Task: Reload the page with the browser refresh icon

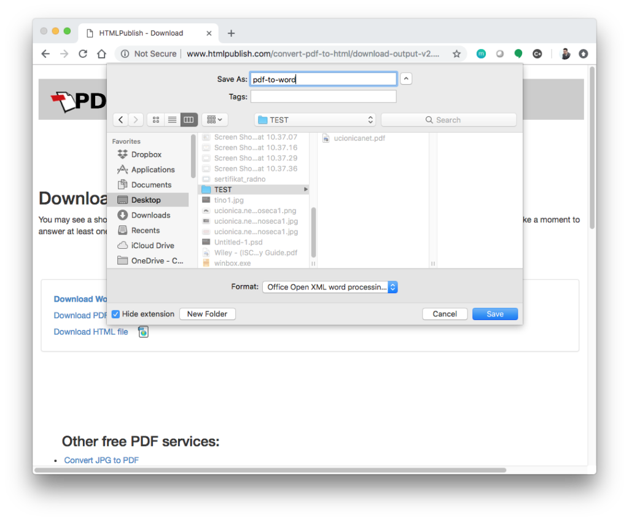Action: 83,54
